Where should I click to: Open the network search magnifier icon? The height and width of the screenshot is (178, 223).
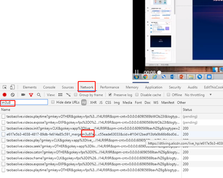point(39,95)
